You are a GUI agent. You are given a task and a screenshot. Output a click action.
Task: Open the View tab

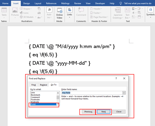point(88,3)
